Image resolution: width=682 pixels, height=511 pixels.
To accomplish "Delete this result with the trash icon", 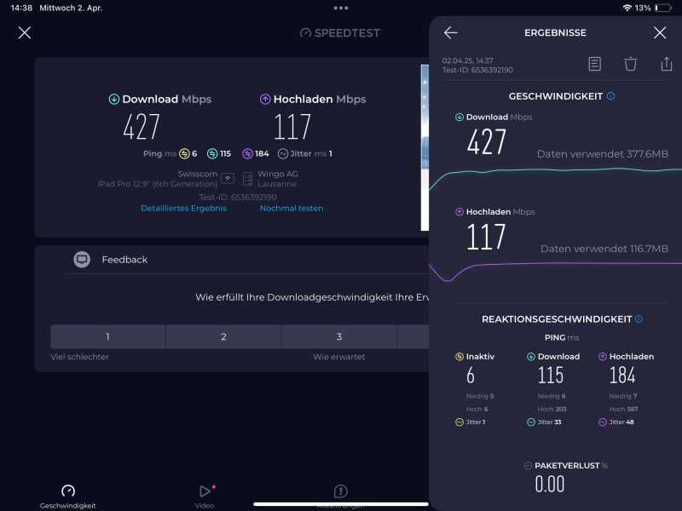I will pos(631,64).
